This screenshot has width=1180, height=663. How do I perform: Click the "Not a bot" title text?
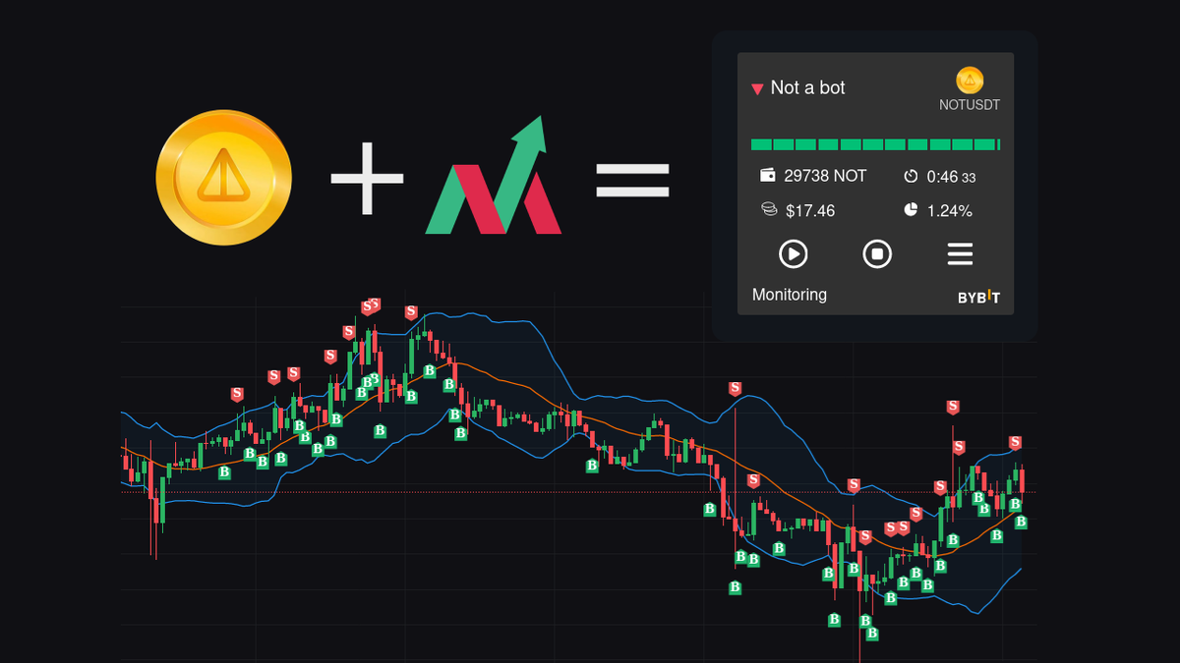(x=807, y=87)
